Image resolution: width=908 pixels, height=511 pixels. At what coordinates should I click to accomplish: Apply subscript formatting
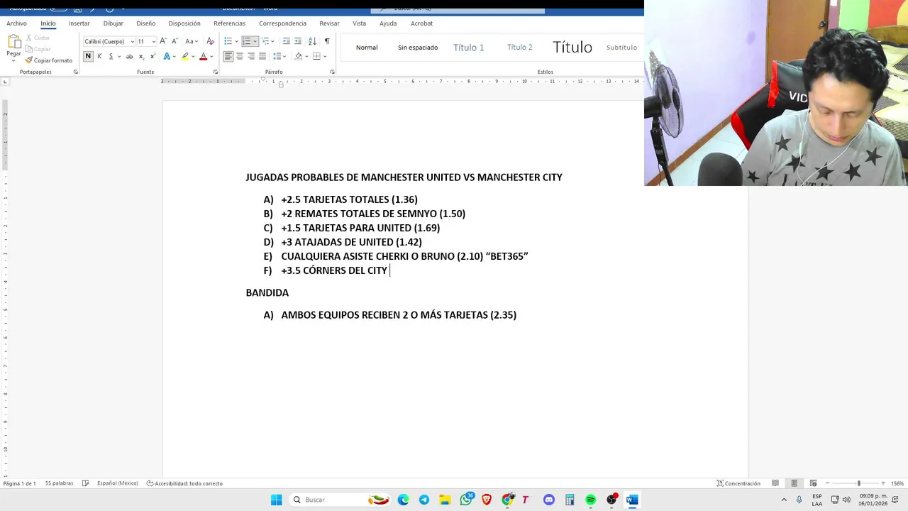click(141, 56)
